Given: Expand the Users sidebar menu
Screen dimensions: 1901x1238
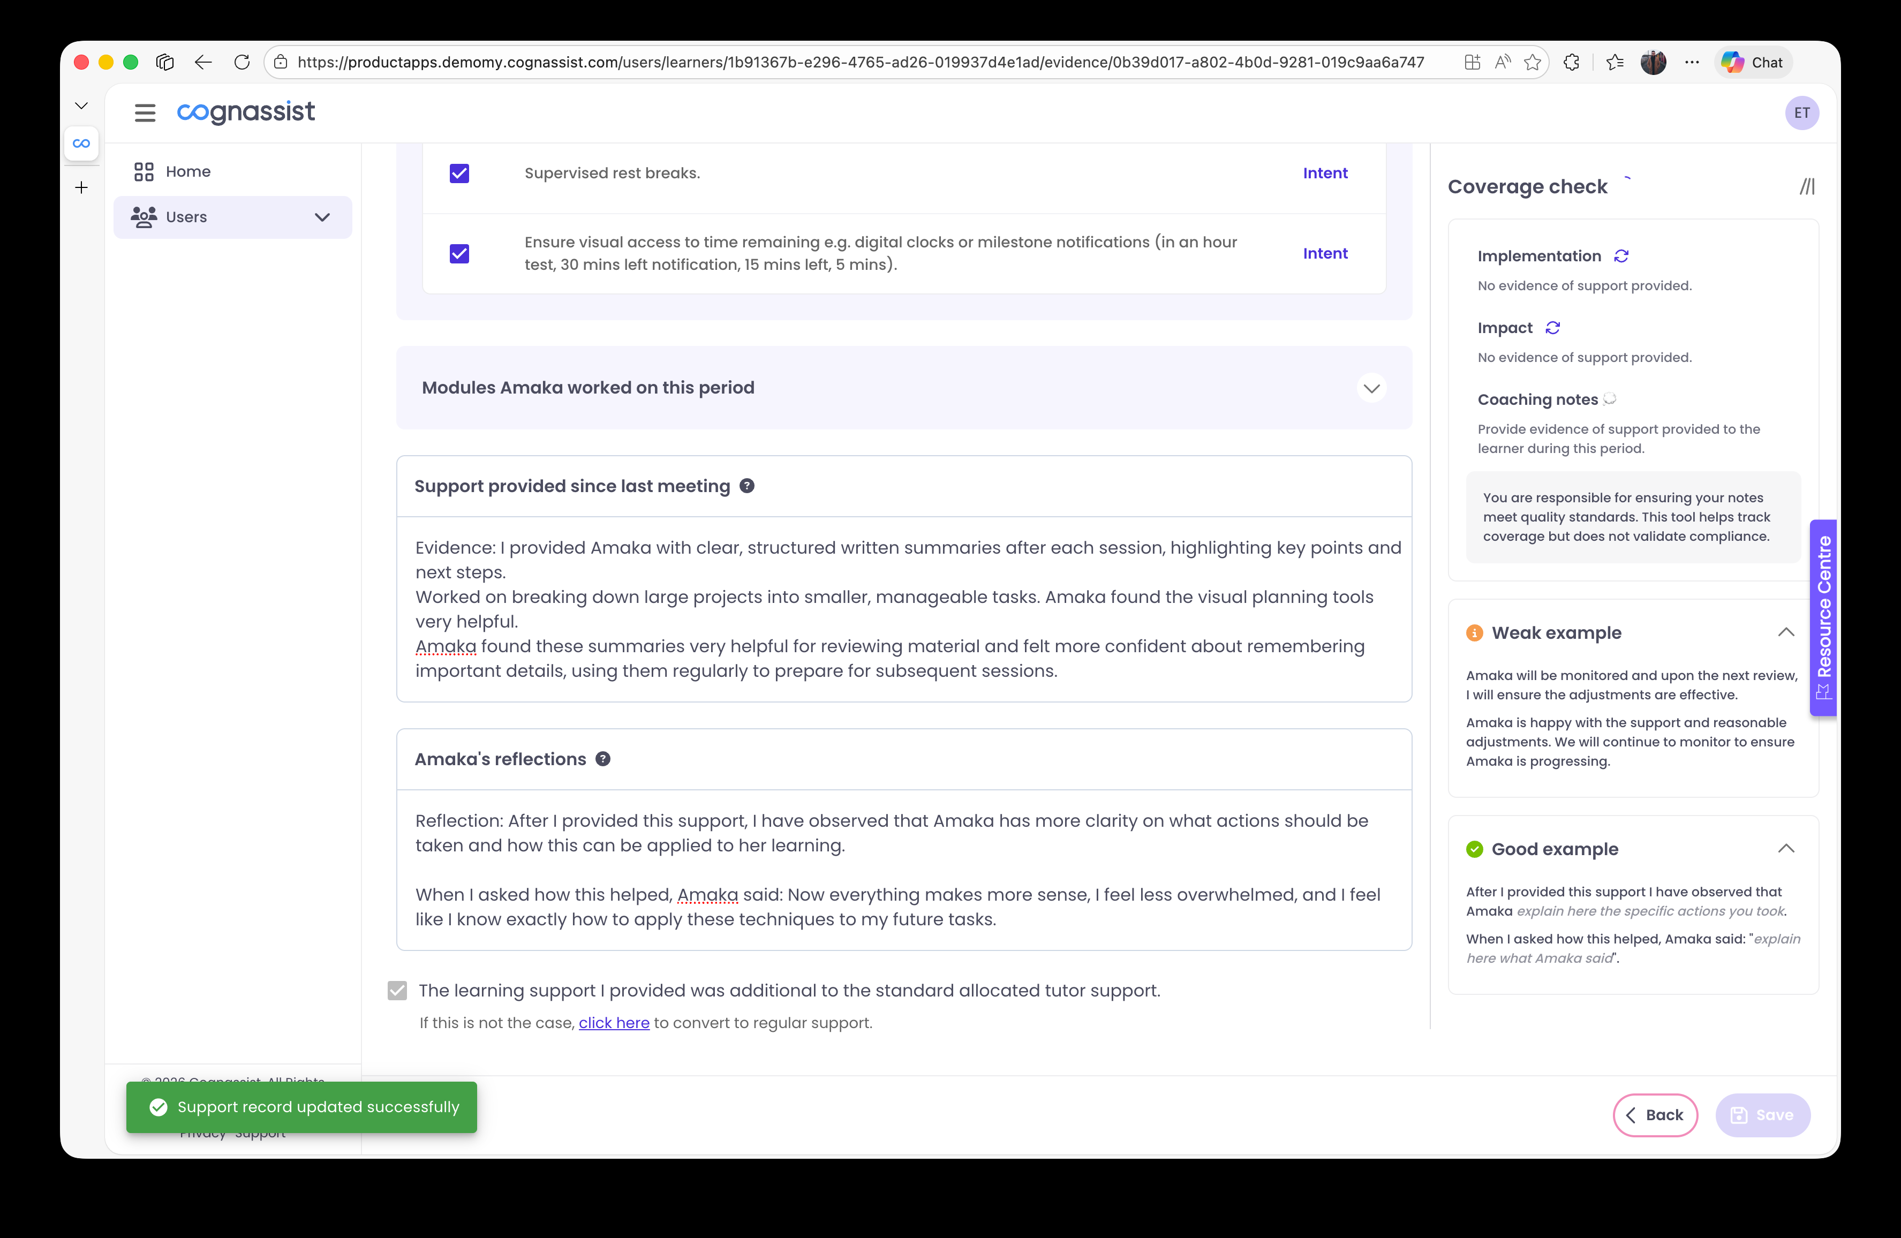Looking at the screenshot, I should pos(322,216).
